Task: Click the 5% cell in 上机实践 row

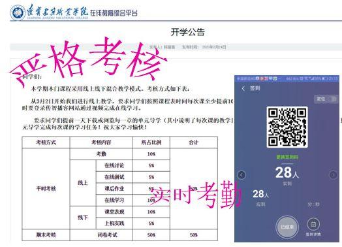Action: point(151,223)
